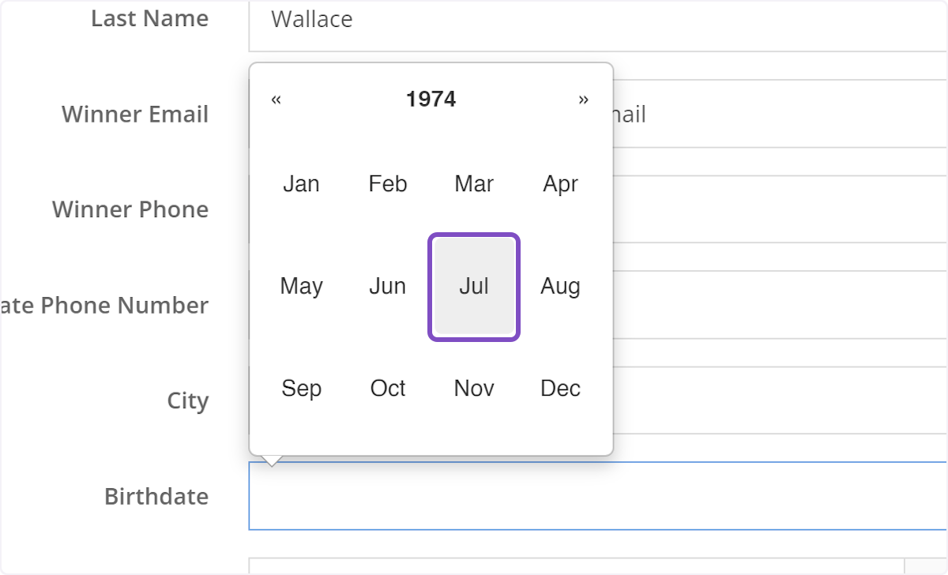Select the month Mar
Viewport: 948px width, 575px height.
tap(473, 184)
